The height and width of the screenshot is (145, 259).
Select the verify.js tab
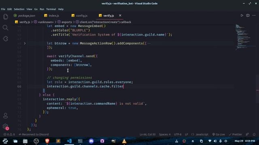[106, 16]
